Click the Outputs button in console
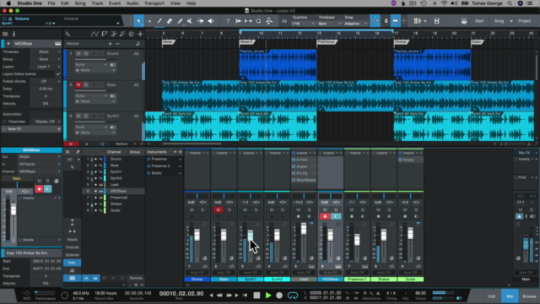Image resolution: width=540 pixels, height=304 pixels. [72, 247]
